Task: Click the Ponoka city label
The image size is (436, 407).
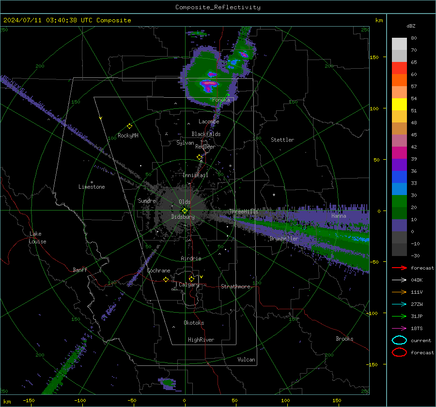Action: click(221, 100)
